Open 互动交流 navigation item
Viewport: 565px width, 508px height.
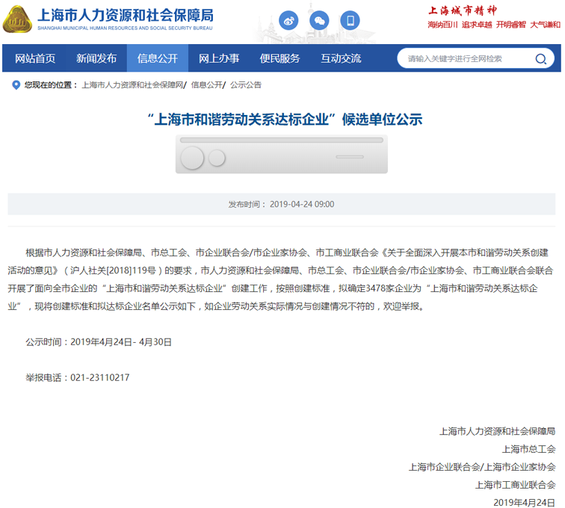341,58
